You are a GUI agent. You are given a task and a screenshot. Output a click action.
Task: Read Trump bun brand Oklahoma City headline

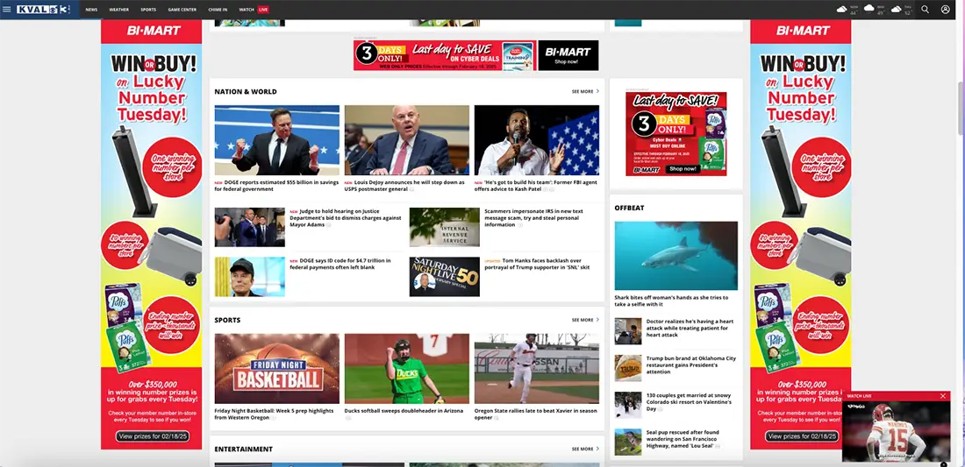(690, 365)
